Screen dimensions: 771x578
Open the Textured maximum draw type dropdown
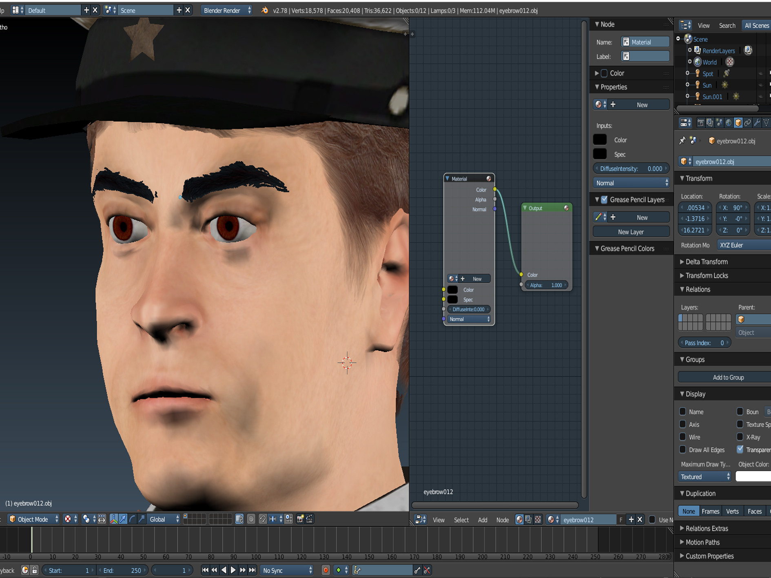[x=705, y=476]
